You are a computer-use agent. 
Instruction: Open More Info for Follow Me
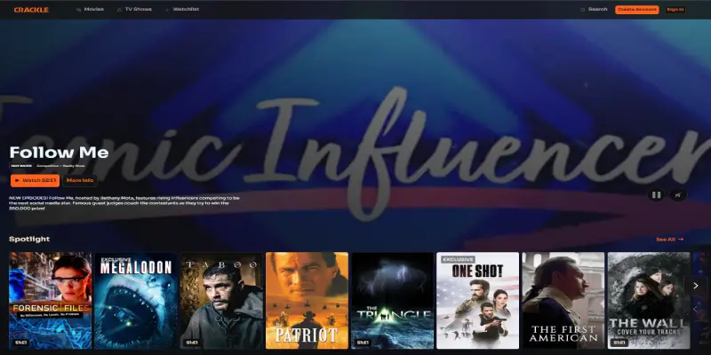pos(80,180)
